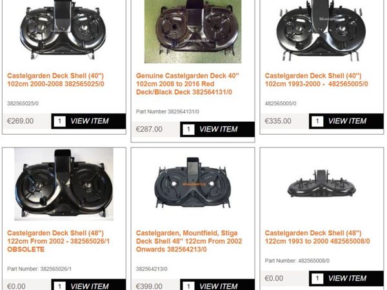
Task: Open Castelgarden Deck Shell 2000-2008 382565025/0 title link
Action: [55, 80]
